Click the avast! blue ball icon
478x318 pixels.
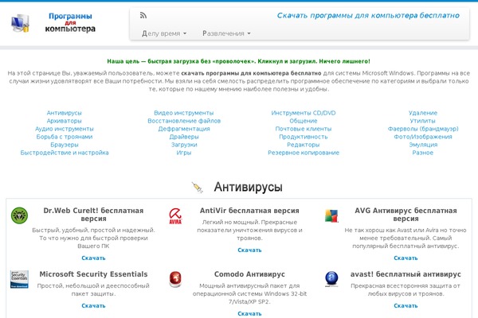pyautogui.click(x=331, y=279)
